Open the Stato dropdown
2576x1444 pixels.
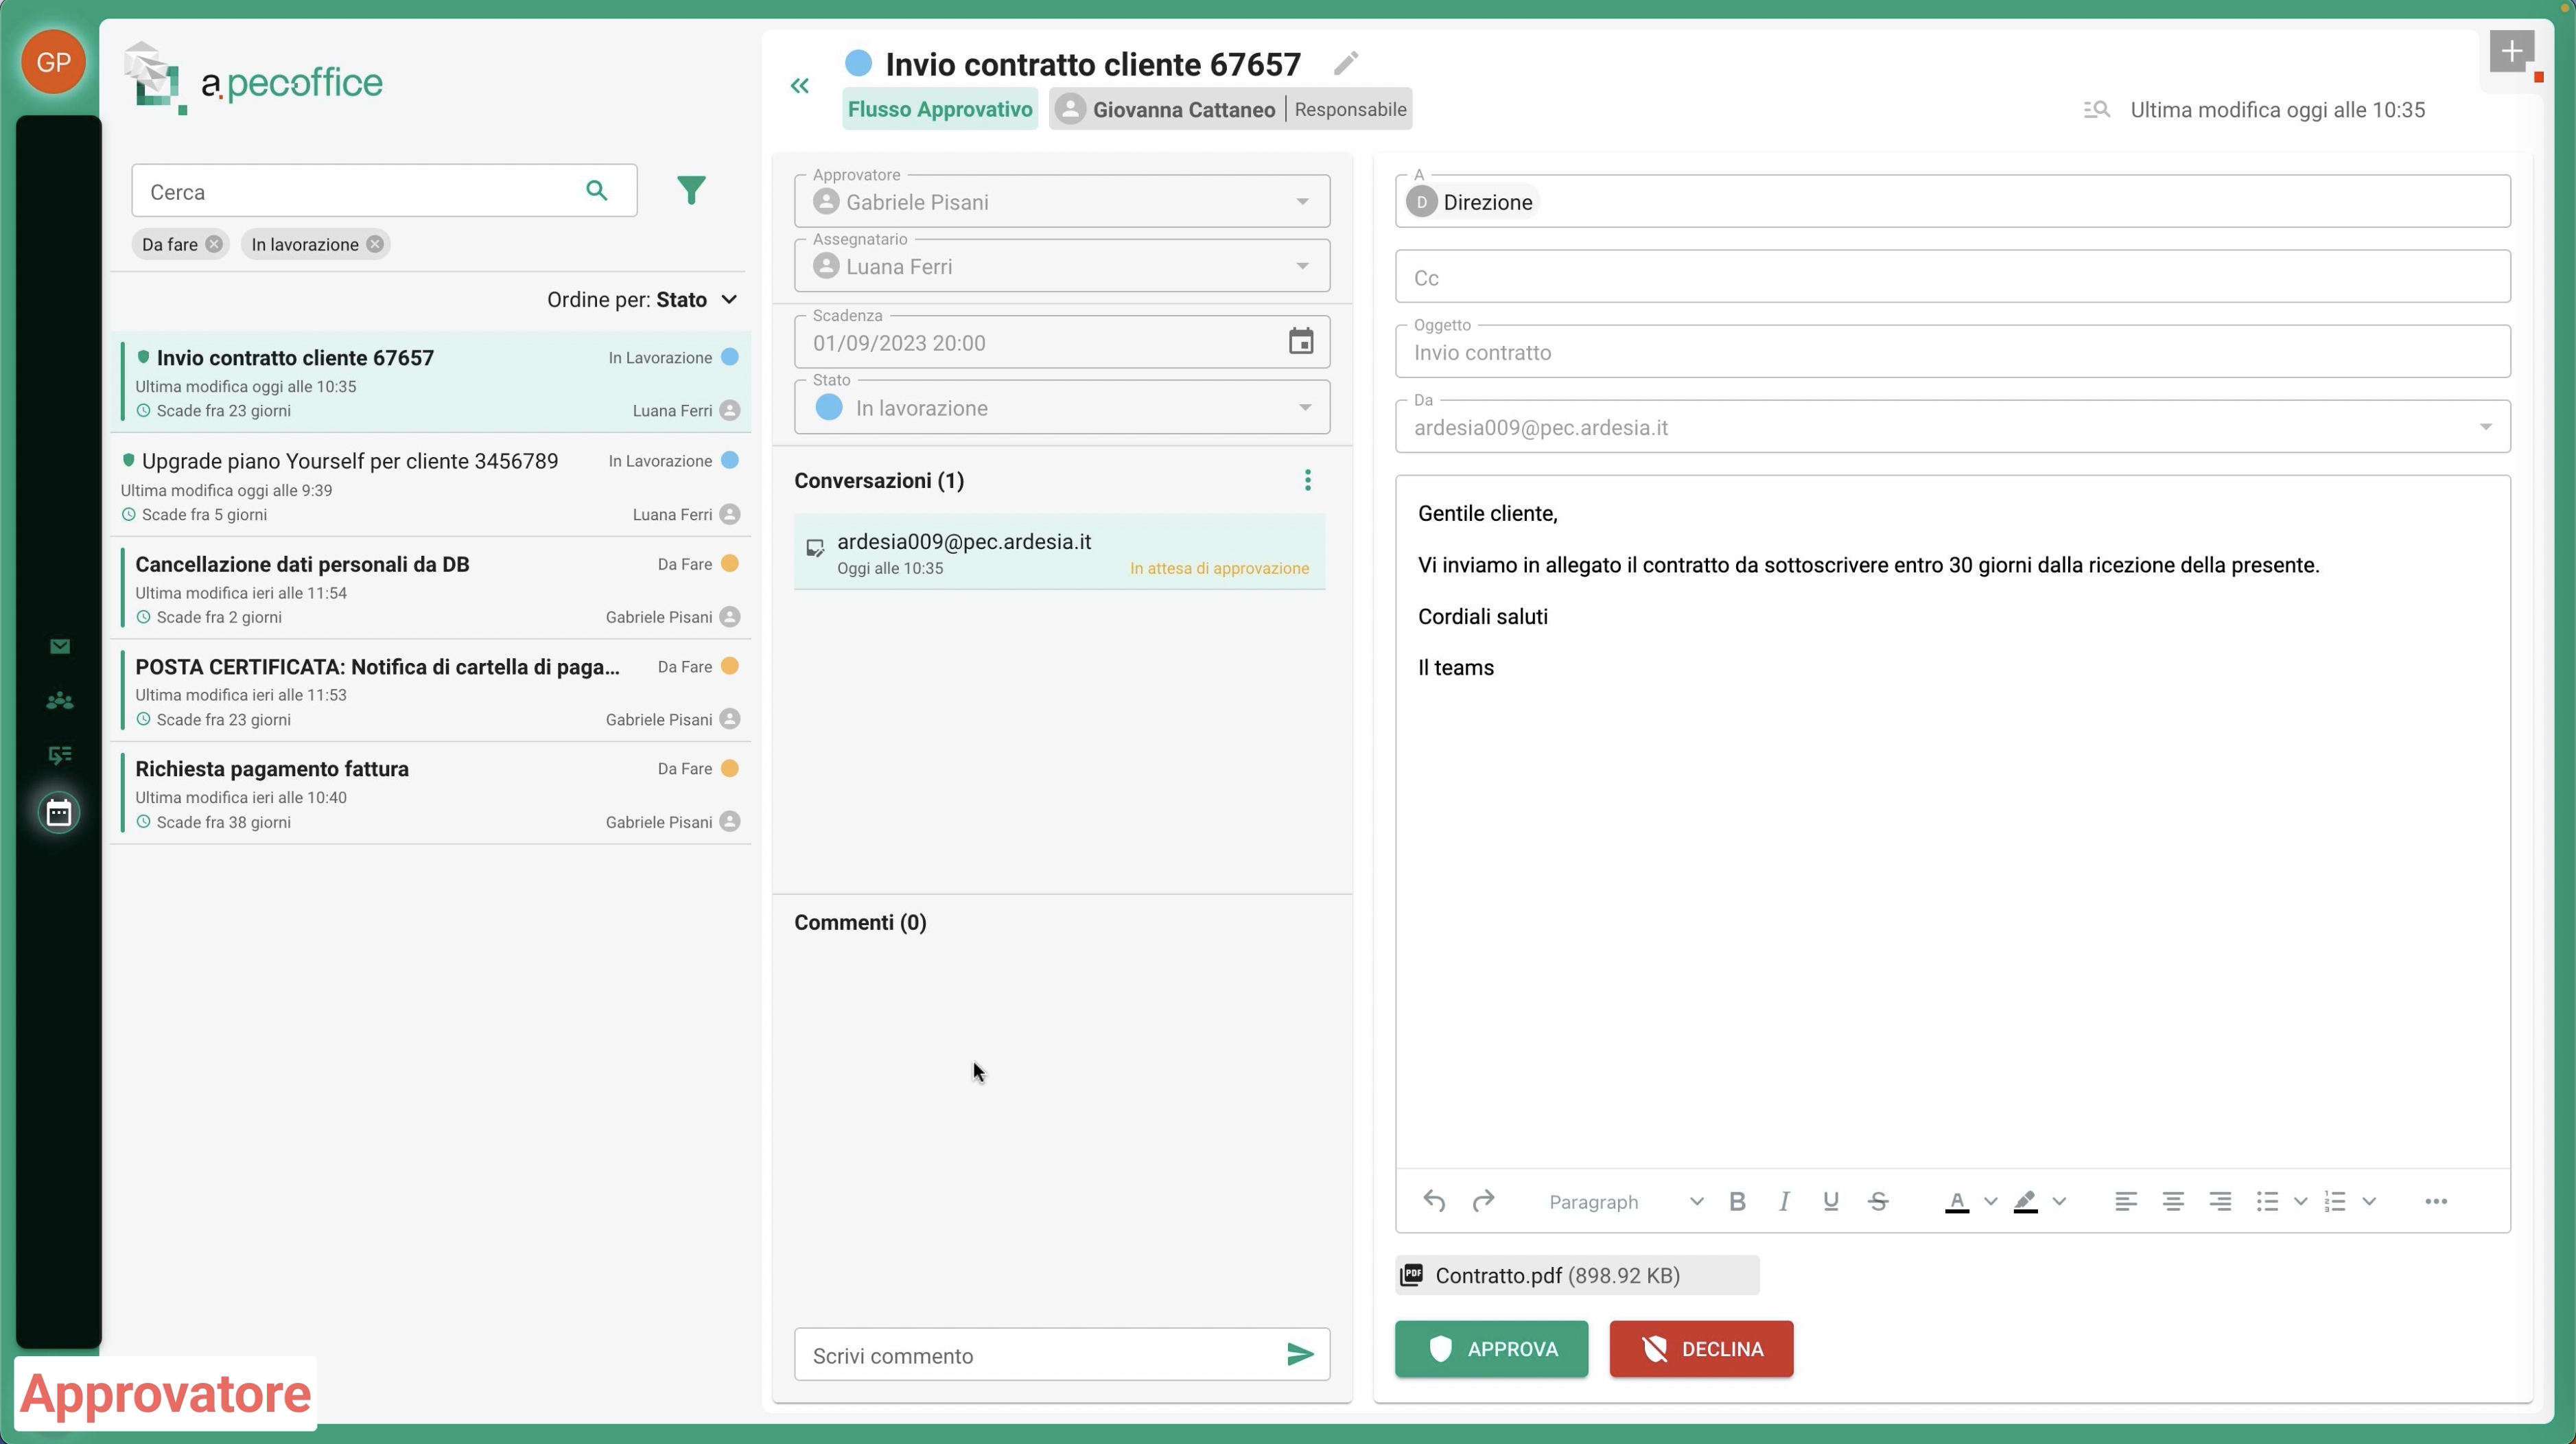click(x=1062, y=408)
